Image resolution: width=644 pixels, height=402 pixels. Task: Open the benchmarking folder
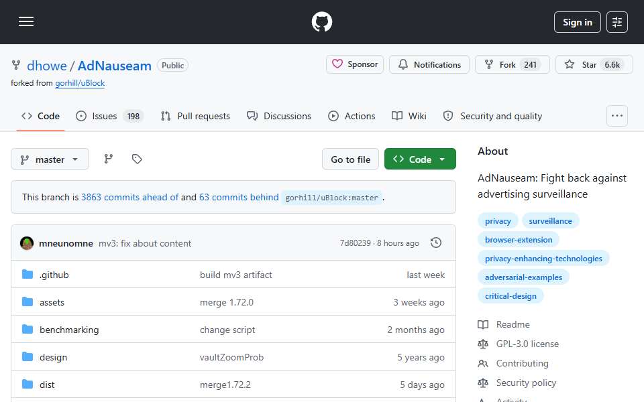pyautogui.click(x=69, y=330)
